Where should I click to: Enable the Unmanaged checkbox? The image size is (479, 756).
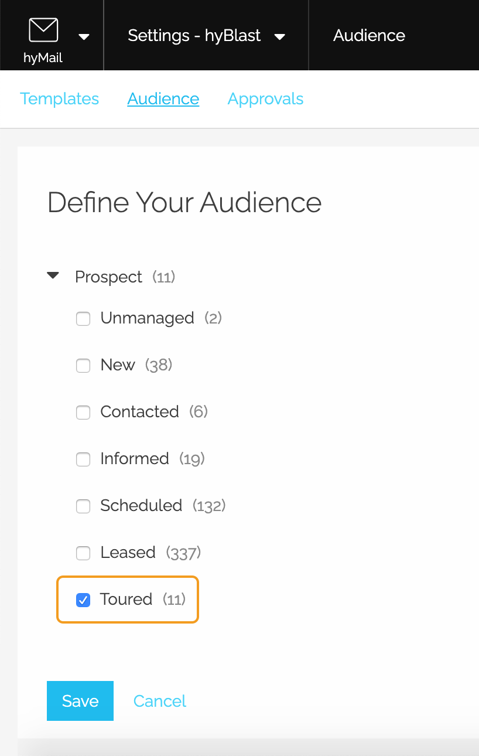(x=83, y=319)
